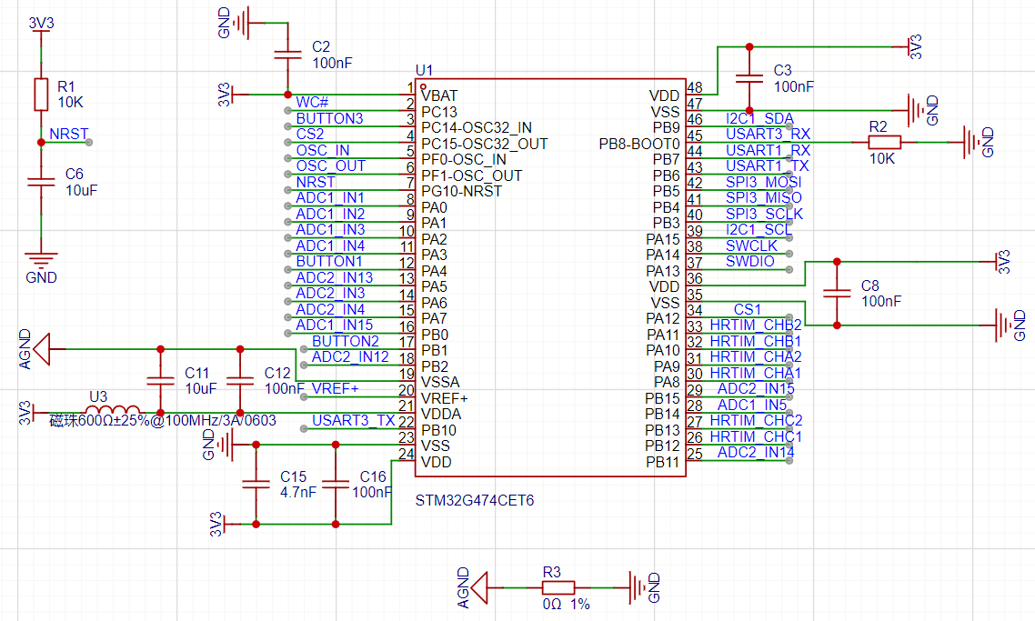
Task: Click the CS1 net label
Action: click(748, 309)
